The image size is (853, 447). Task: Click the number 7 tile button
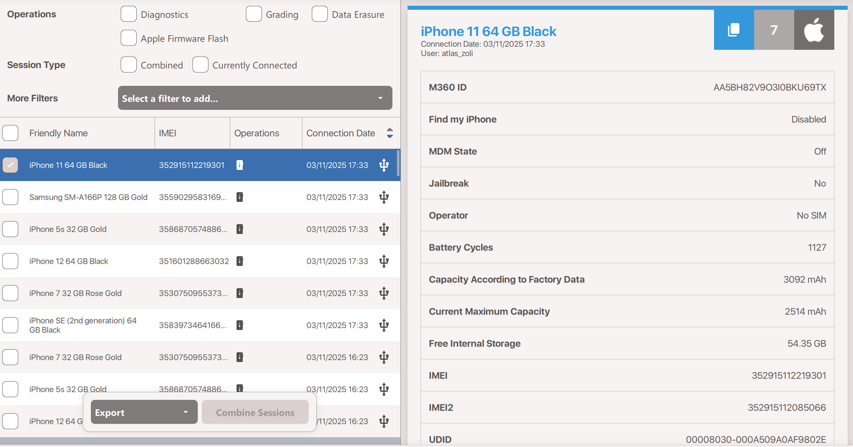(x=774, y=30)
